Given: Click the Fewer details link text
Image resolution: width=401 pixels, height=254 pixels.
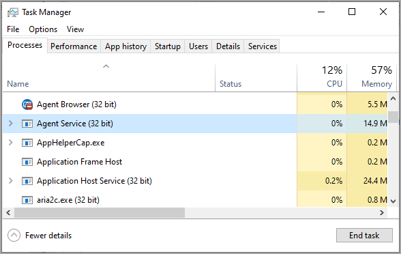Looking at the screenshot, I should [48, 236].
